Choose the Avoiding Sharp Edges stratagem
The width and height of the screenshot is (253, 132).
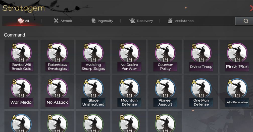pyautogui.click(x=93, y=56)
